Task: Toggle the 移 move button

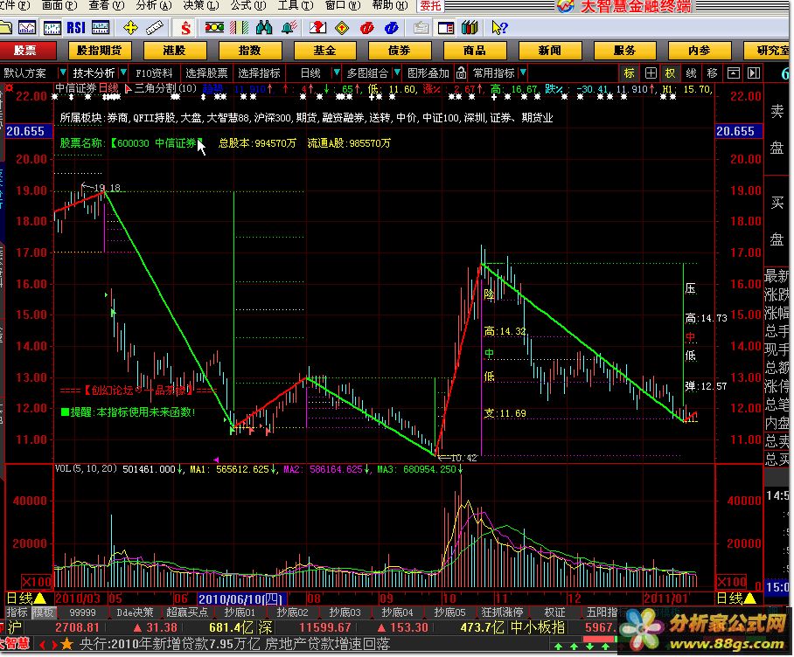Action: [712, 73]
